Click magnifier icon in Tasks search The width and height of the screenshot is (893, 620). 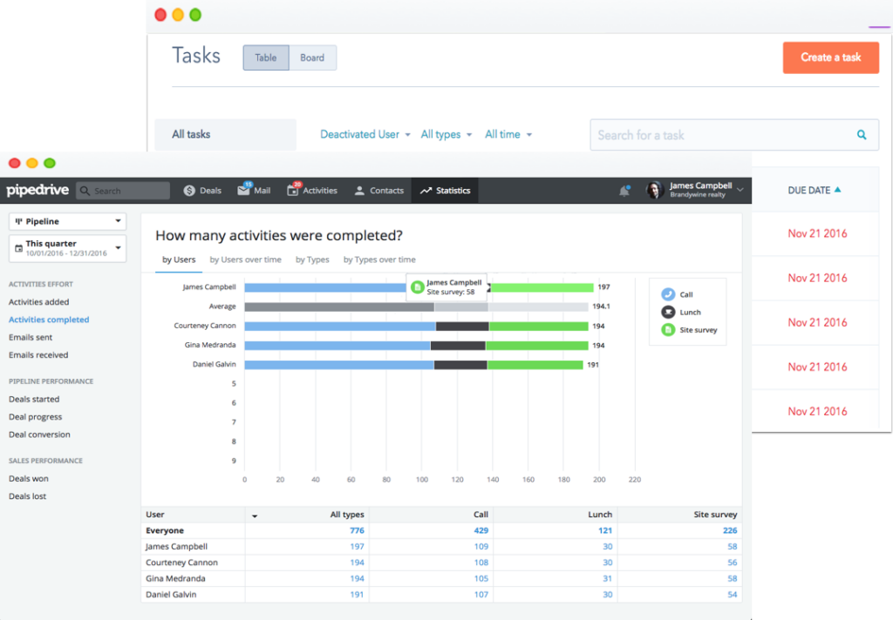(x=862, y=135)
